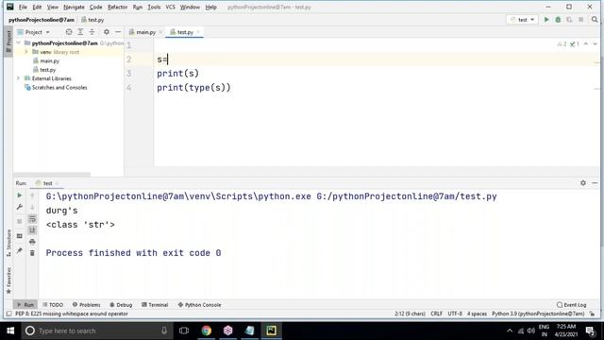The width and height of the screenshot is (604, 340).
Task: Select main.py in project tree
Action: tap(50, 60)
